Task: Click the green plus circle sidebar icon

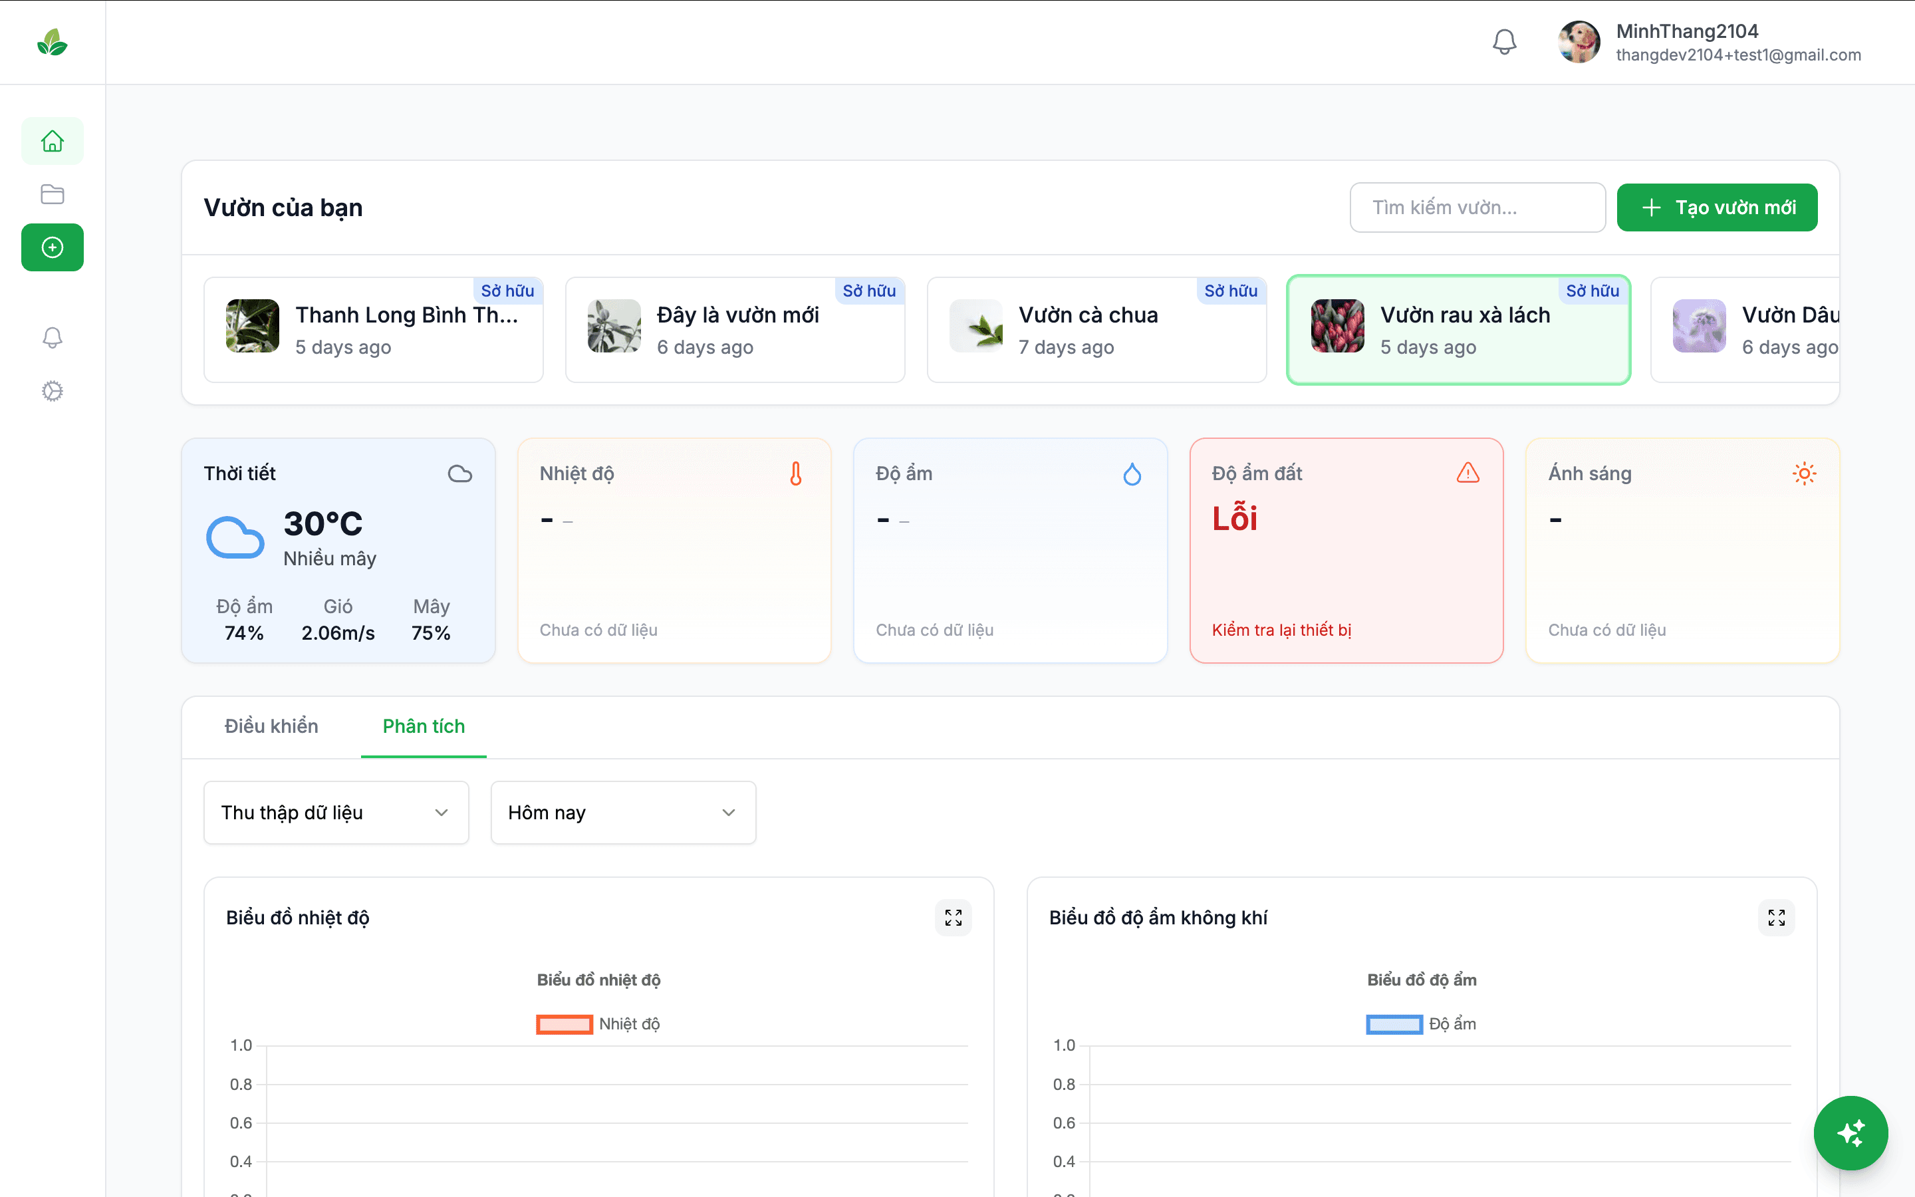Action: [53, 247]
